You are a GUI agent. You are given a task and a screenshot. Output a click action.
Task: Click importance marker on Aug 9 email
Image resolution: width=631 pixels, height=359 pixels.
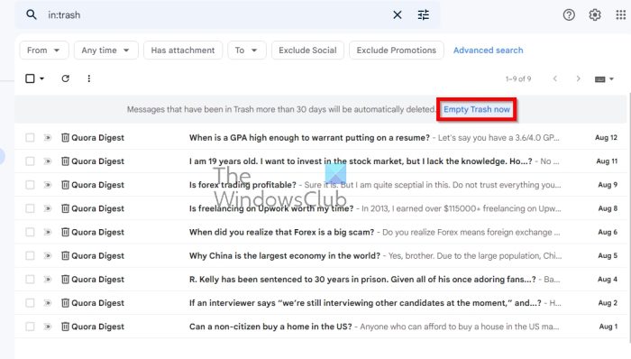[x=48, y=185]
